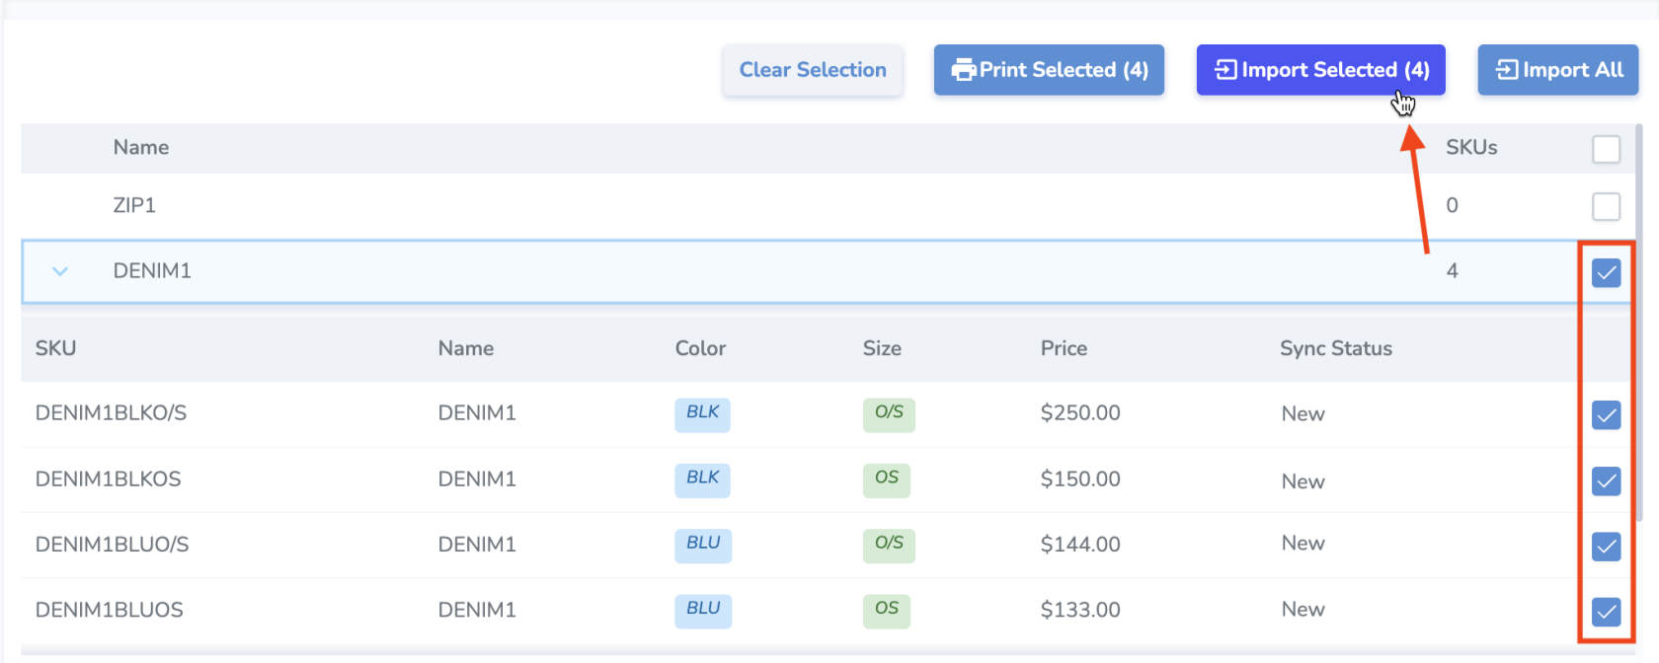1659x663 pixels.
Task: Deselect the DENIM1BLUOS SKU checkbox
Action: tap(1606, 612)
